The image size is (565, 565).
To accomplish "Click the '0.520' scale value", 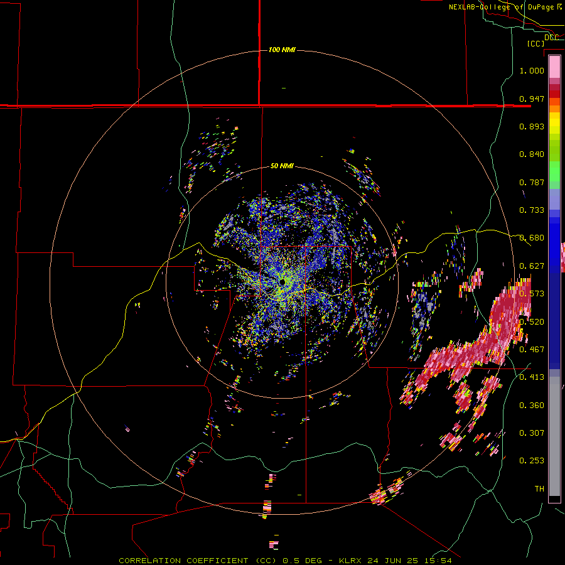I will (532, 321).
